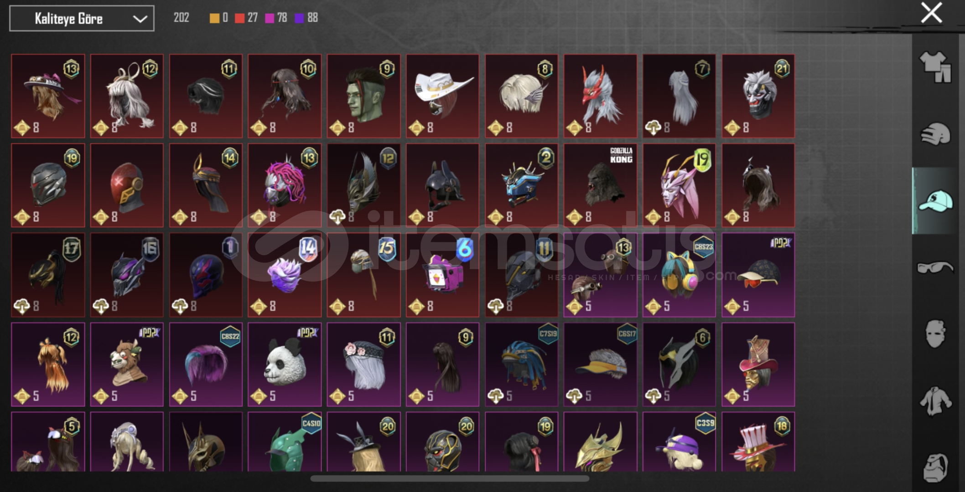Filter by the purple quality swatch 88
This screenshot has width=965, height=492.
click(x=306, y=18)
